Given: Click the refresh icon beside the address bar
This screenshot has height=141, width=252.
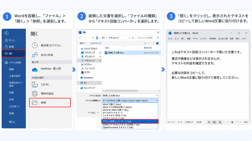Looking at the screenshot, I should coord(133,38).
